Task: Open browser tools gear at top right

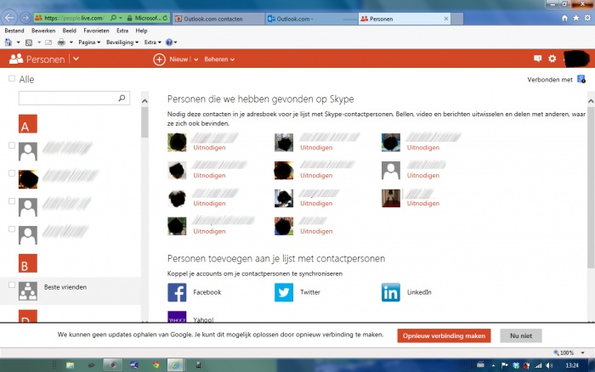Action: 587,18
